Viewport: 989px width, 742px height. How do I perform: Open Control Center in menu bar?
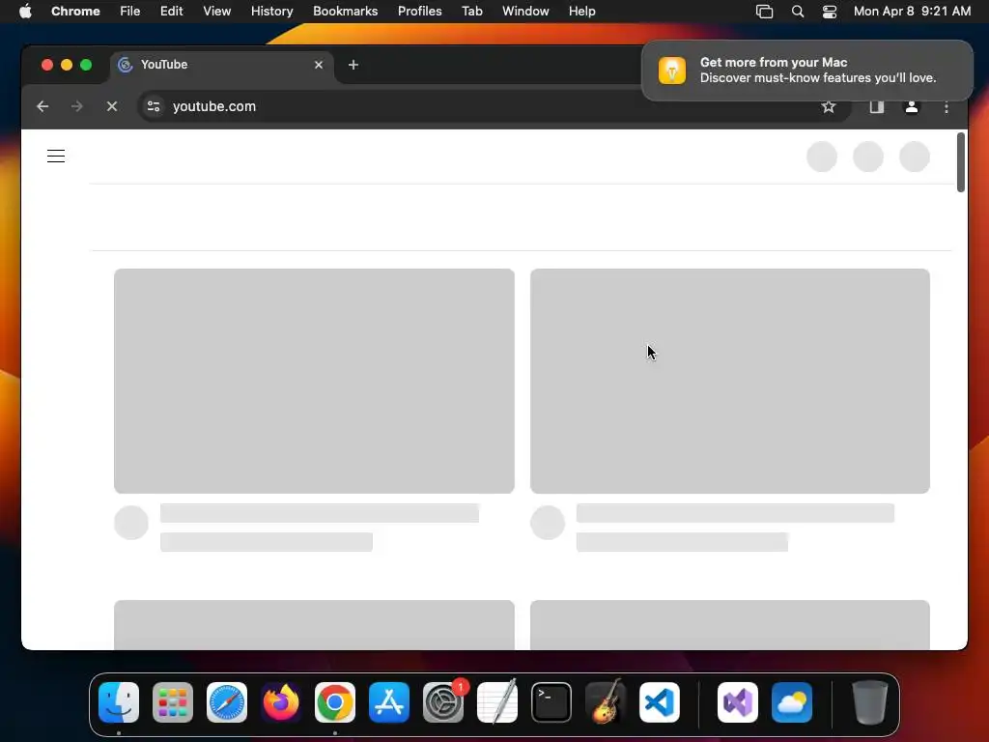pyautogui.click(x=830, y=12)
